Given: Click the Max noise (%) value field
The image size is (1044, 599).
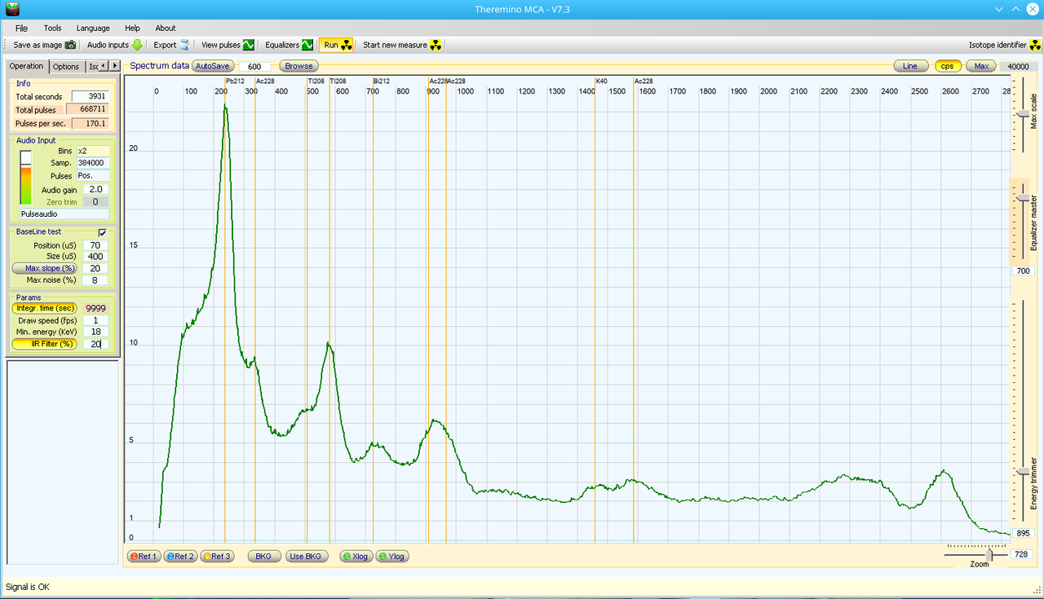Looking at the screenshot, I should pos(95,280).
